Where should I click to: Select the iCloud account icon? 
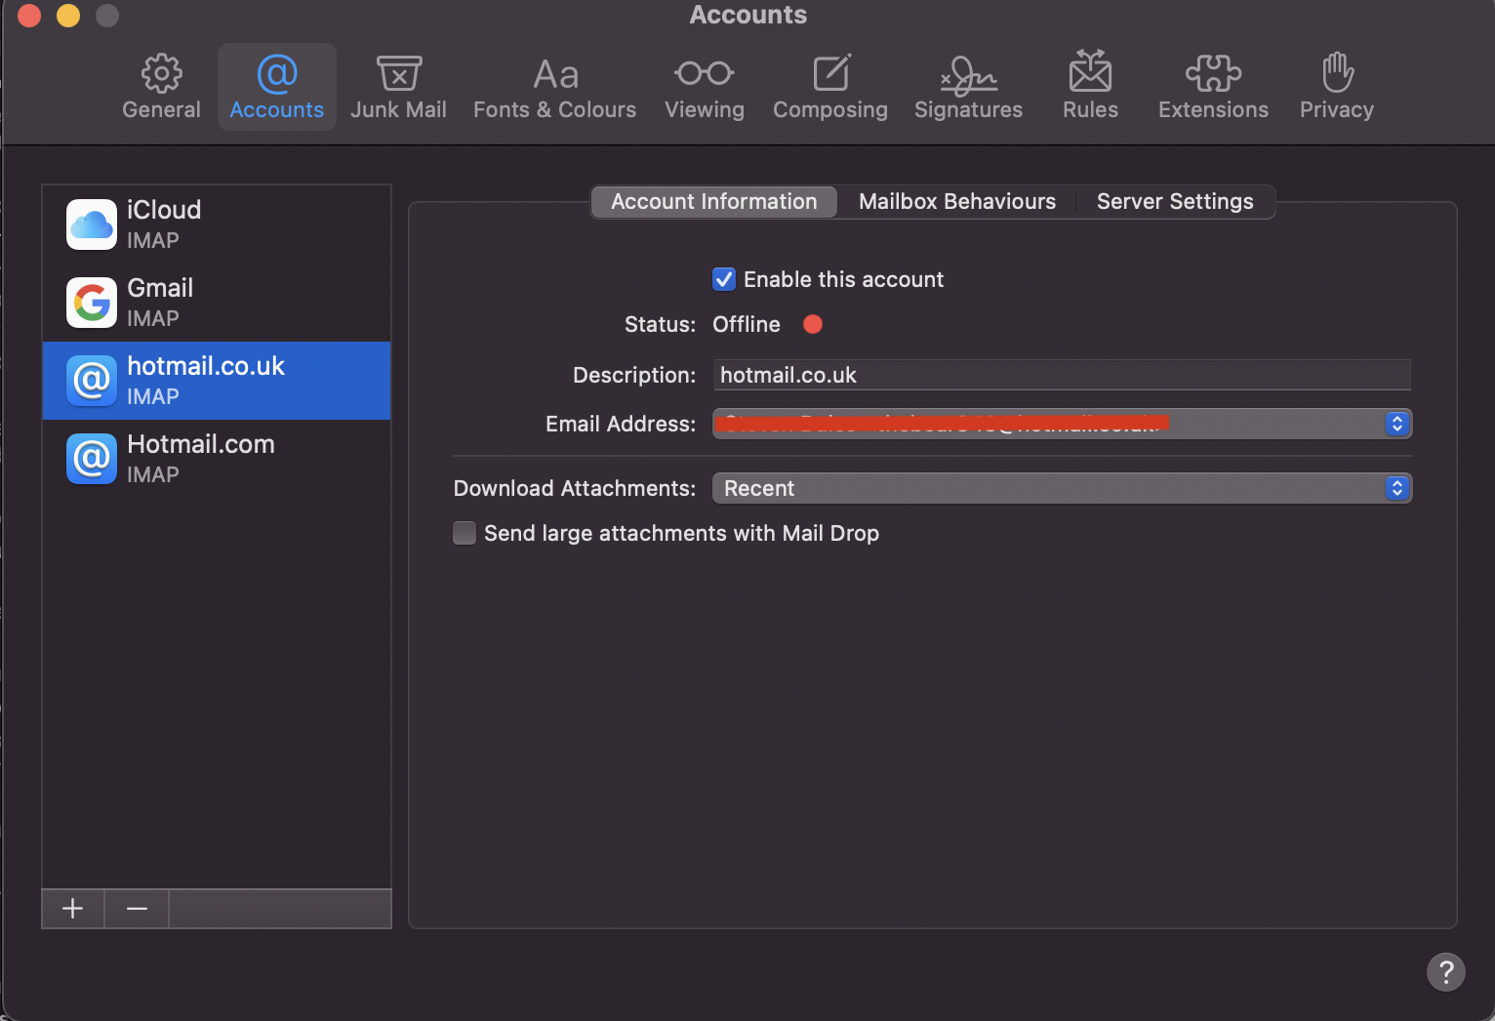pos(92,225)
